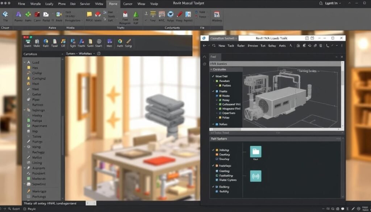Click the Male building icon in the left window toolbar
Screen dimensions: 371x212
37,41
